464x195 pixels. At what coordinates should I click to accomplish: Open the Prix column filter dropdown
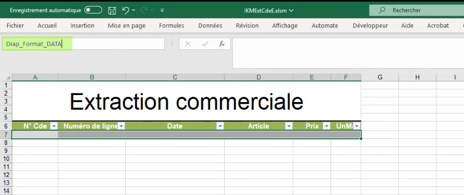(x=326, y=126)
